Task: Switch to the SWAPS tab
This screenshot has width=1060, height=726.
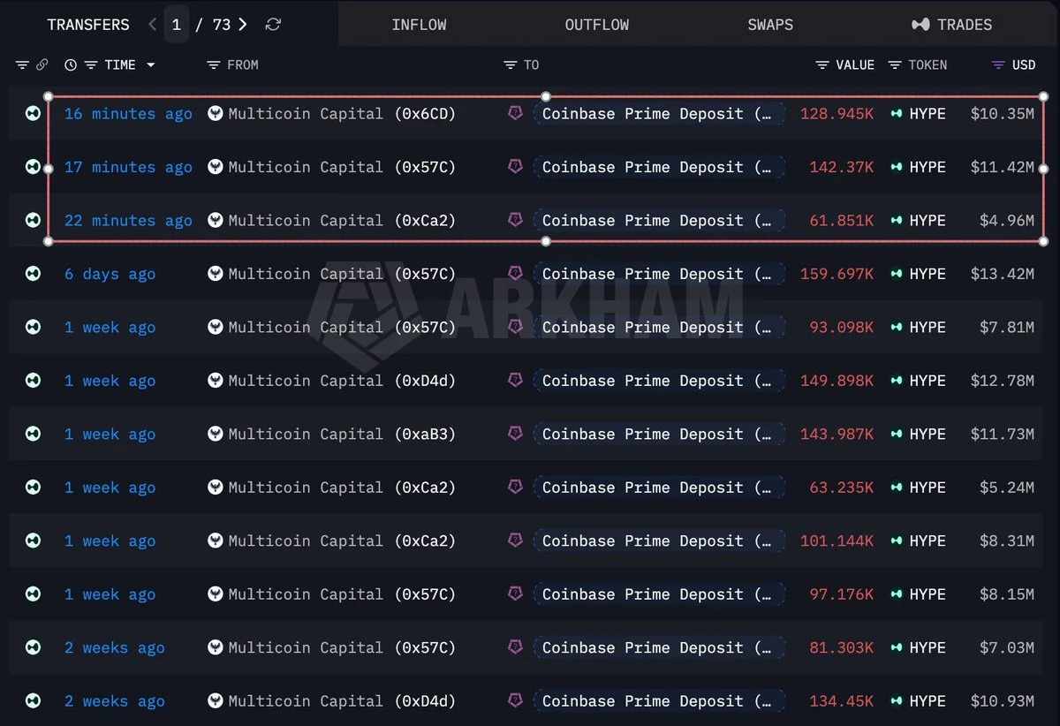Action: pyautogui.click(x=770, y=25)
